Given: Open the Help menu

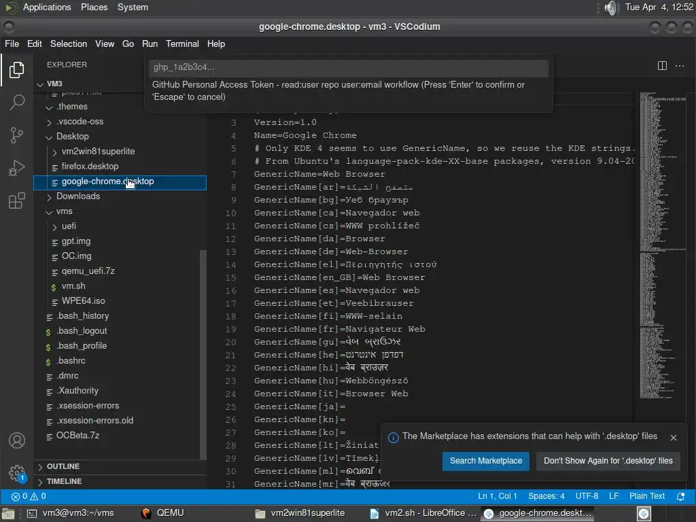Looking at the screenshot, I should point(215,44).
